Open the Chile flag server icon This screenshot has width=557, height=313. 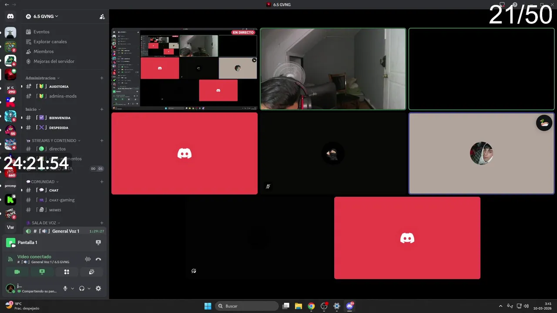[10, 102]
